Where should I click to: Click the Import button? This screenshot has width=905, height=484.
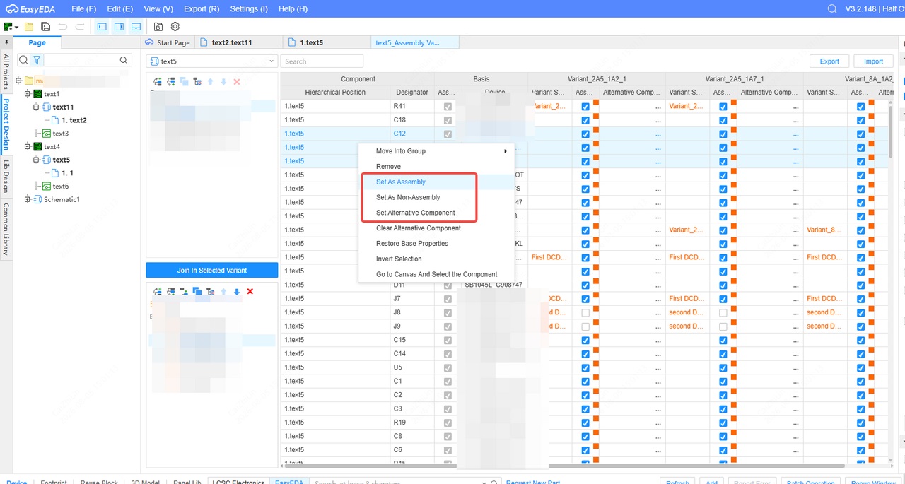873,61
